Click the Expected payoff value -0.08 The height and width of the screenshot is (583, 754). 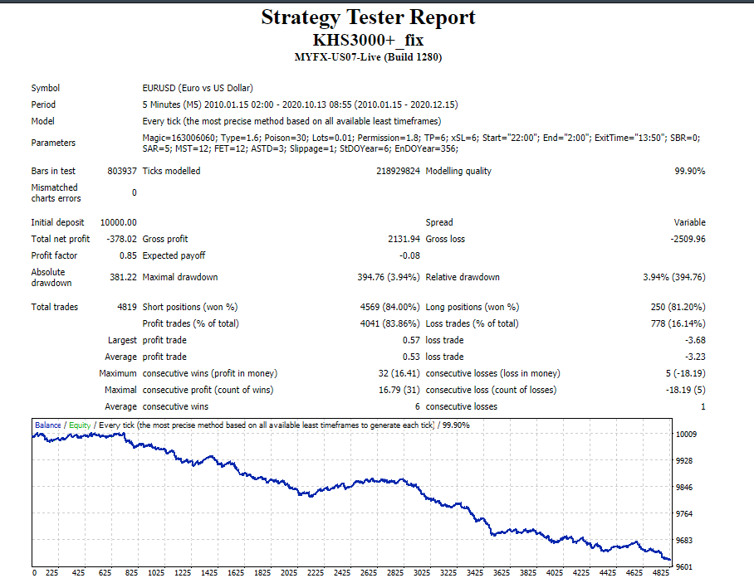point(409,255)
